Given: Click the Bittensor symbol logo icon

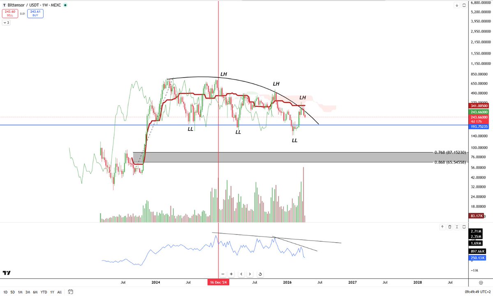Looking at the screenshot, I should [5, 6].
